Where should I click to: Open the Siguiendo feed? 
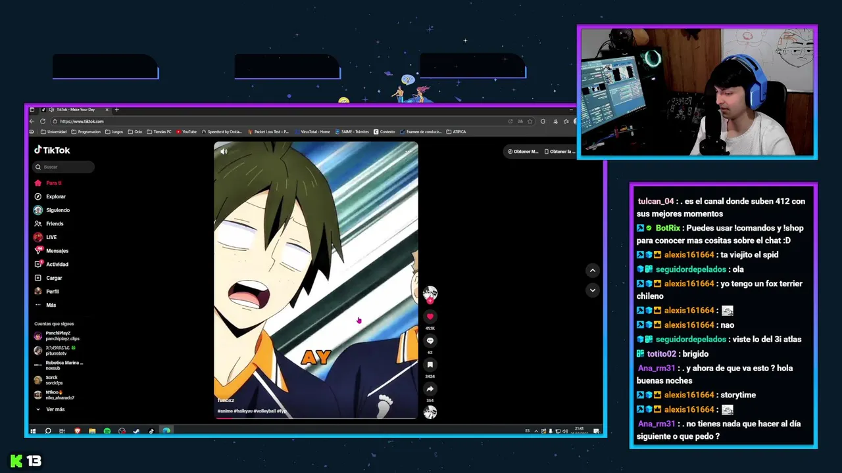[52, 210]
